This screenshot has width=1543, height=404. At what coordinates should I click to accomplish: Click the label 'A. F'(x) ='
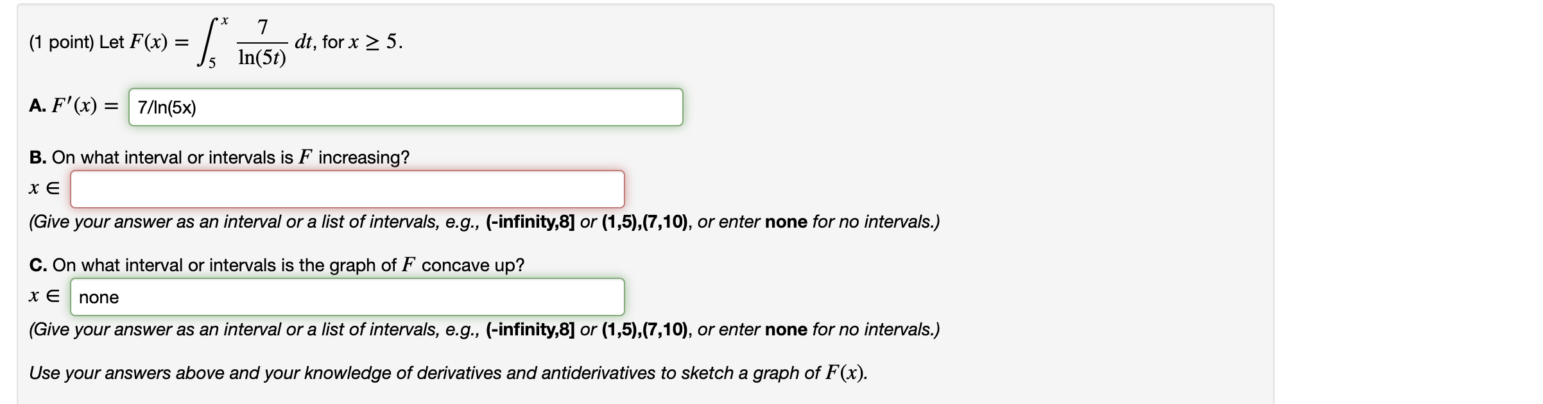74,106
